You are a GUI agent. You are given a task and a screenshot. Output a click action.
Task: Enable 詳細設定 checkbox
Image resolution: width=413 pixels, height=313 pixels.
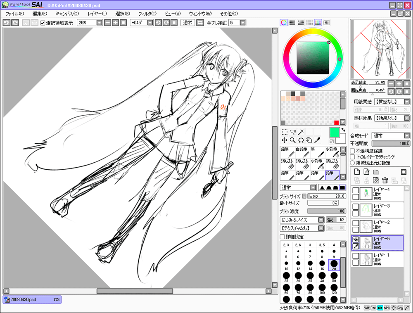pyautogui.click(x=282, y=237)
